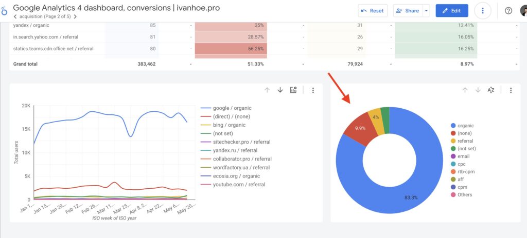Open chart explore icon on line chart

[x=293, y=90]
